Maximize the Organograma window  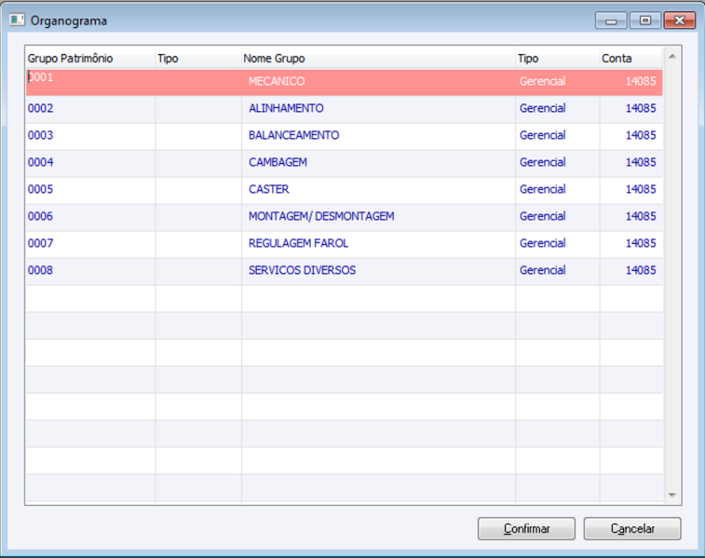pyautogui.click(x=645, y=20)
